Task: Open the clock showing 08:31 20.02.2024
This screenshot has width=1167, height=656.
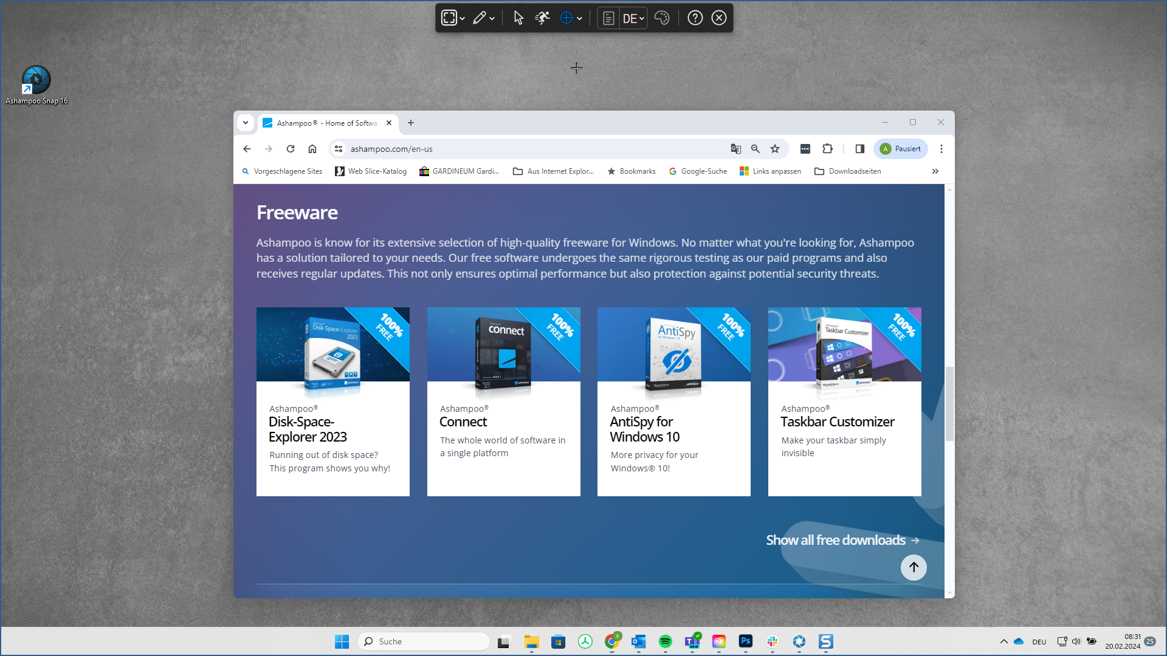Action: (1123, 641)
